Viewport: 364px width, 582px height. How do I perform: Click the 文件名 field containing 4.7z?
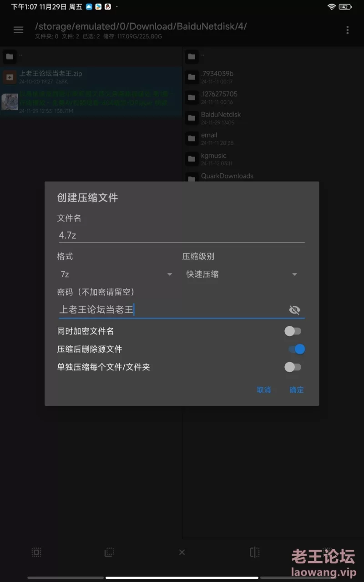pyautogui.click(x=182, y=235)
